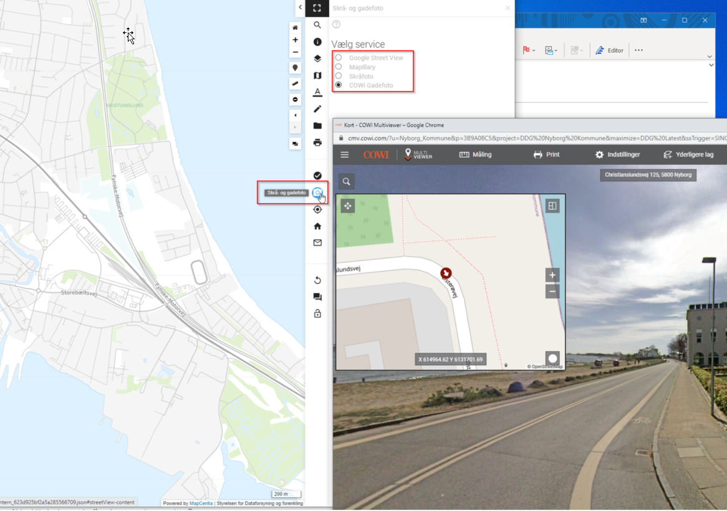727x511 pixels.
Task: Click the info icon in the sidebar
Action: click(x=317, y=42)
